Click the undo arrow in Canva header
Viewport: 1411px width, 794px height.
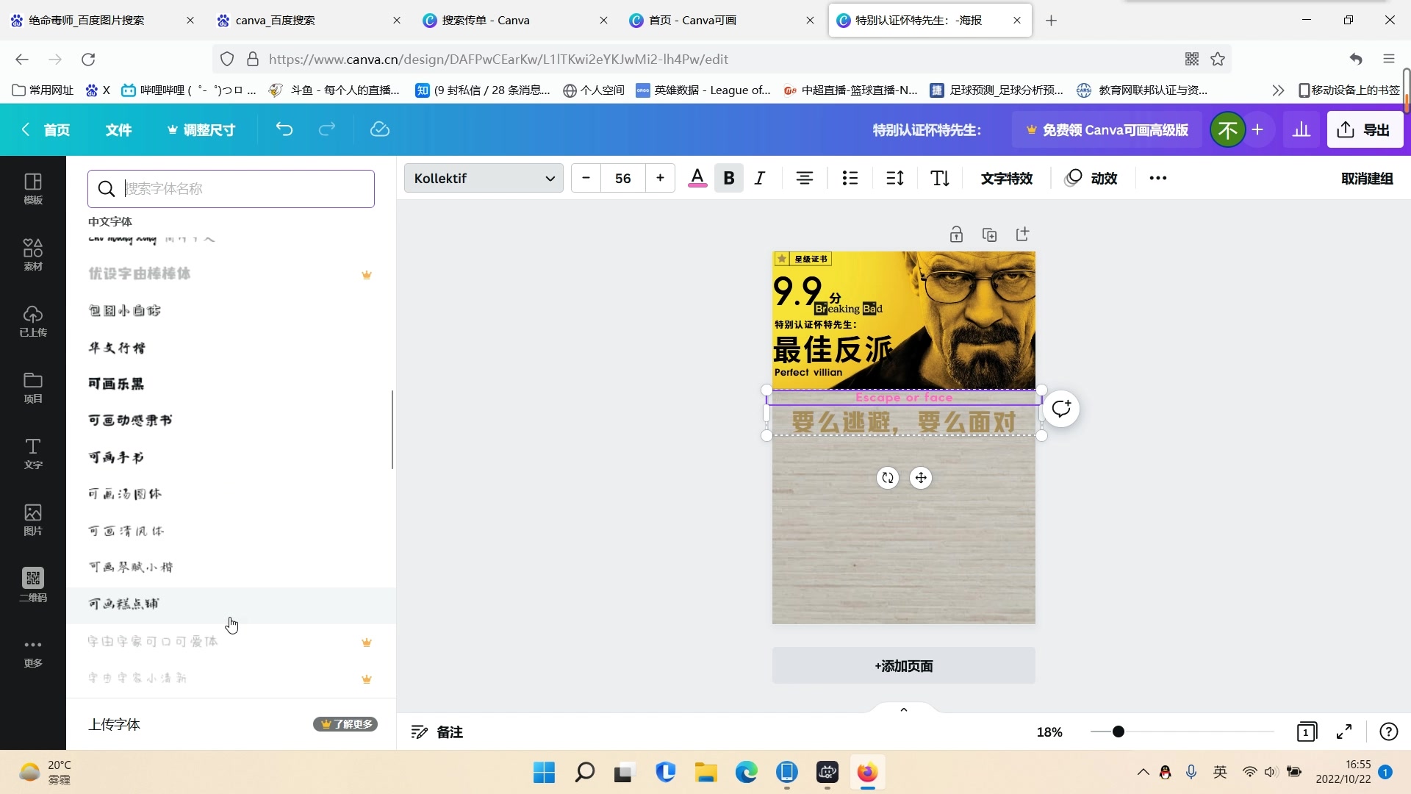pos(284,129)
